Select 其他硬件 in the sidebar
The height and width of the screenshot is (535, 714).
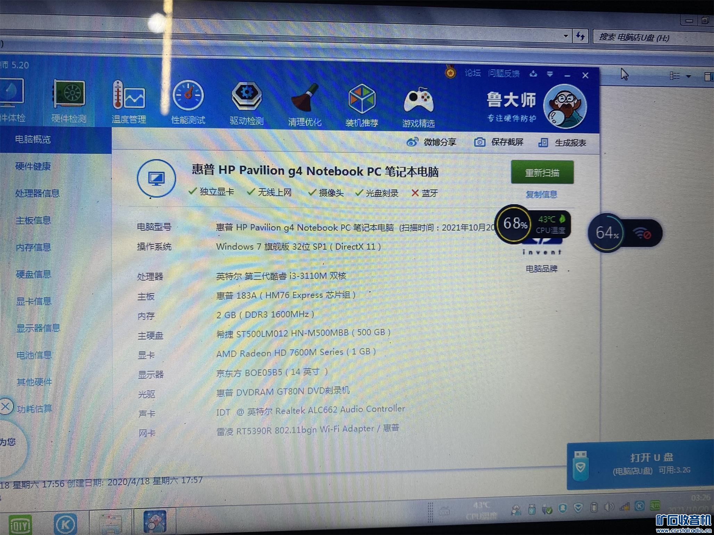click(x=34, y=382)
